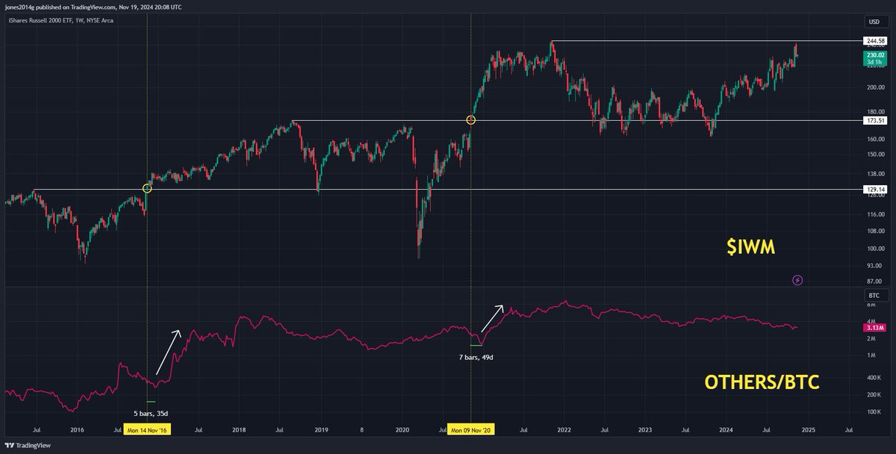
Task: Click the 2018 label on time axis
Action: coord(240,431)
